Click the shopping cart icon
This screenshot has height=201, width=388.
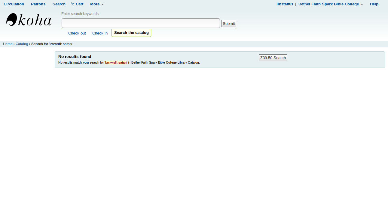[x=72, y=4]
